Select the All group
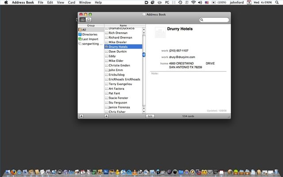 coord(91,30)
